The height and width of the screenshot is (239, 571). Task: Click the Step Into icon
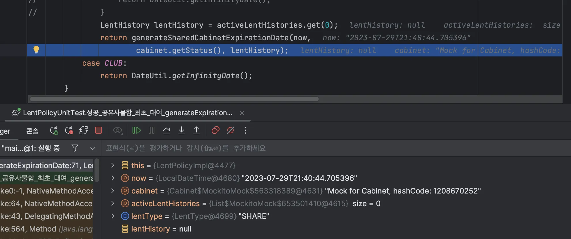pos(181,130)
